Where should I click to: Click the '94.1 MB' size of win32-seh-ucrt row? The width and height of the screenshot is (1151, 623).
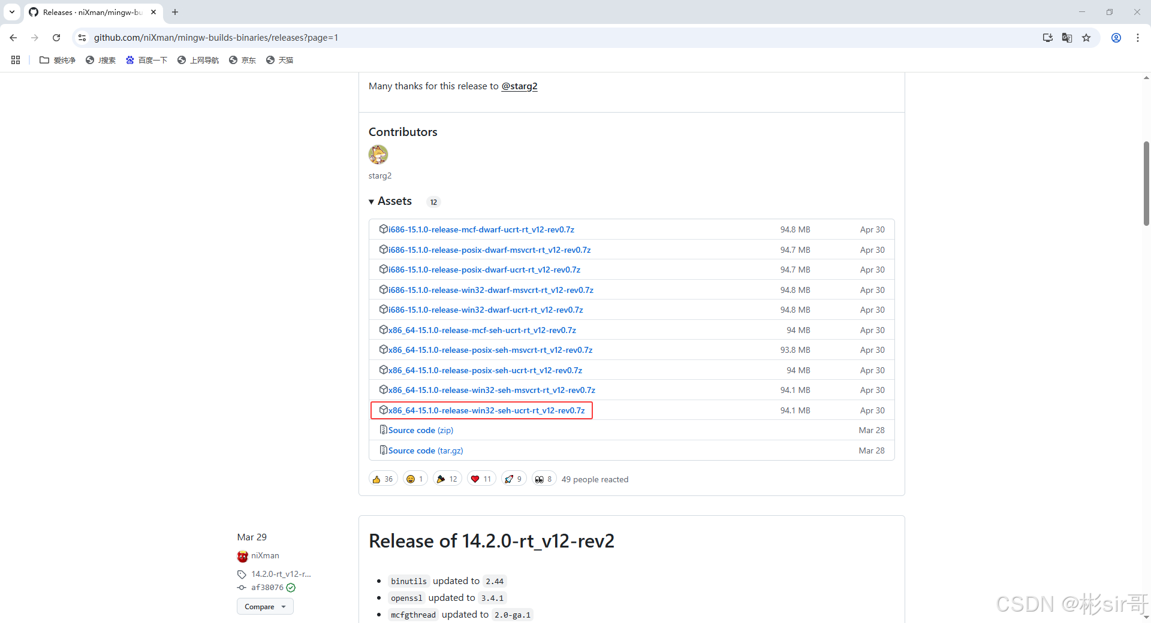pos(795,410)
